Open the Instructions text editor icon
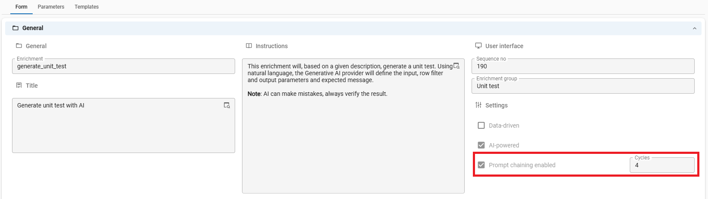 [x=457, y=66]
